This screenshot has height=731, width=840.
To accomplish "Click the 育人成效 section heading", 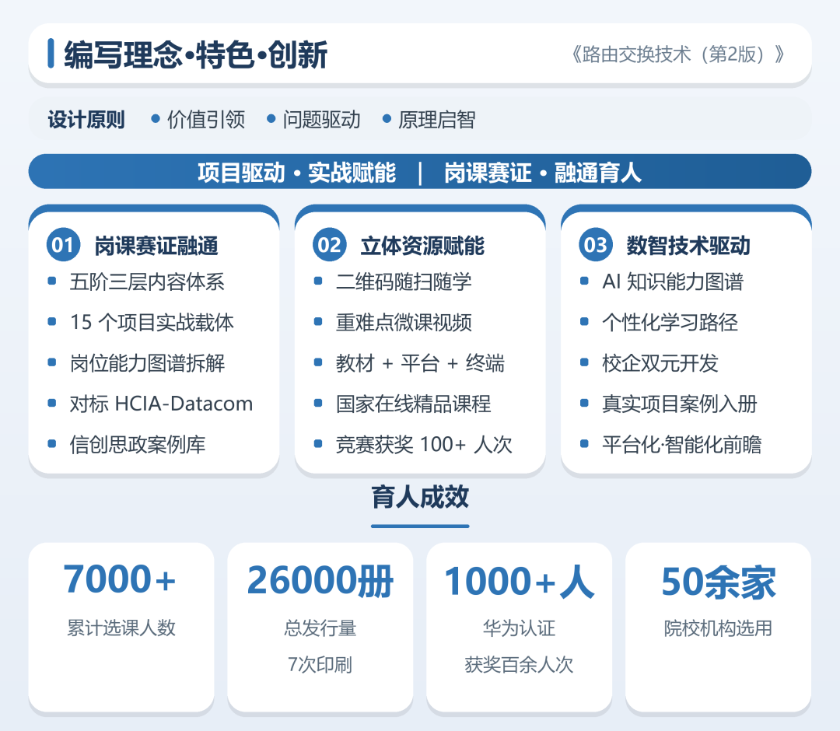I will pyautogui.click(x=420, y=498).
